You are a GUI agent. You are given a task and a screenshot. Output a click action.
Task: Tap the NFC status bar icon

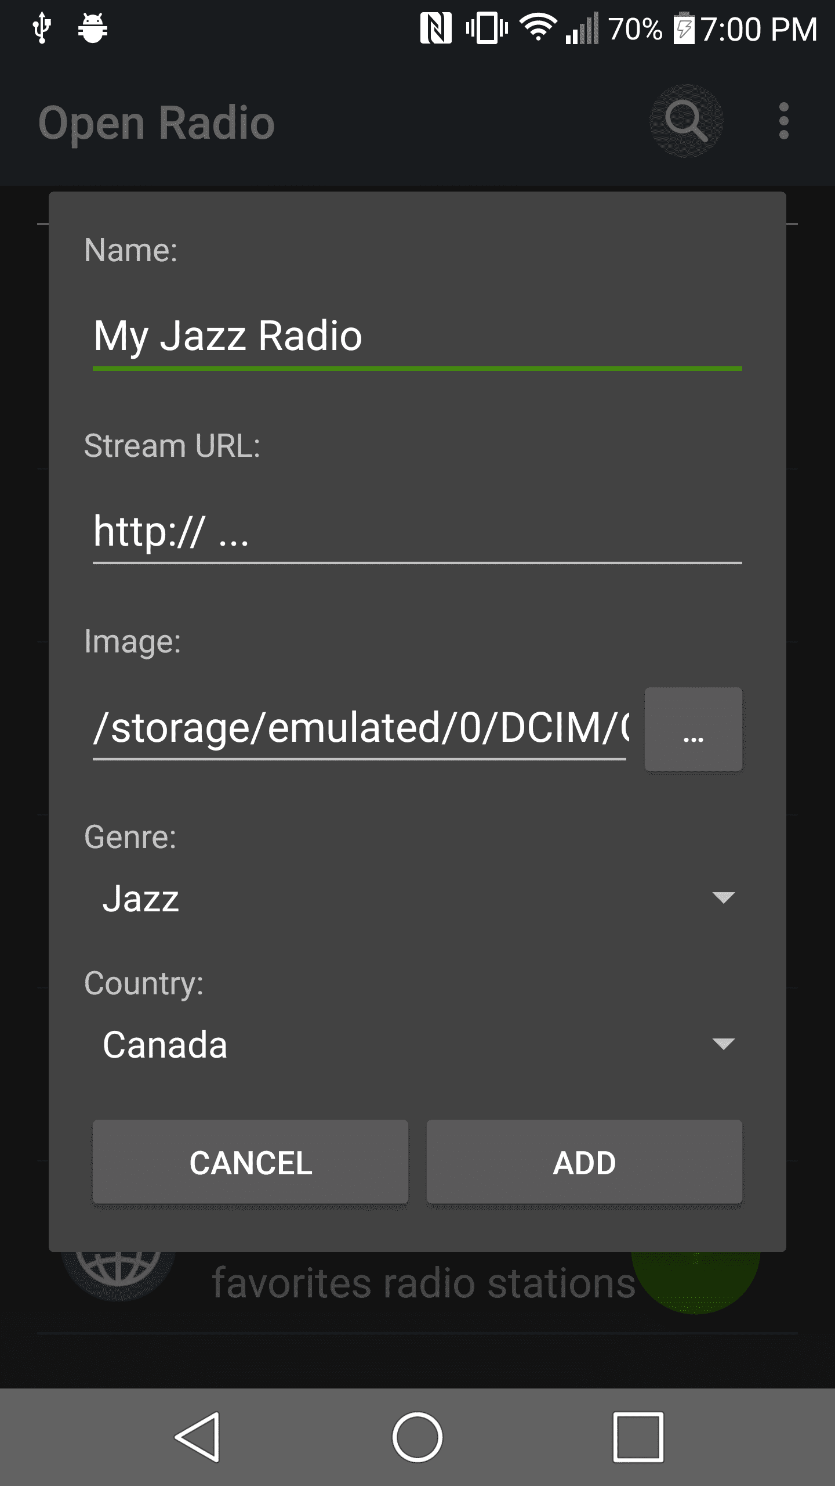[435, 28]
